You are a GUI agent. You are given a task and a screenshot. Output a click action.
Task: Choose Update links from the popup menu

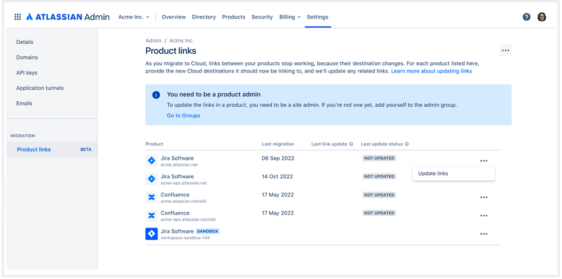point(453,173)
